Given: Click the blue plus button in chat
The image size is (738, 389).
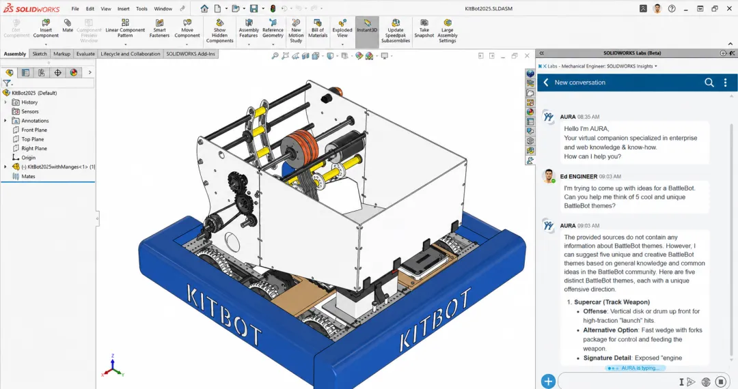Looking at the screenshot, I should 548,381.
